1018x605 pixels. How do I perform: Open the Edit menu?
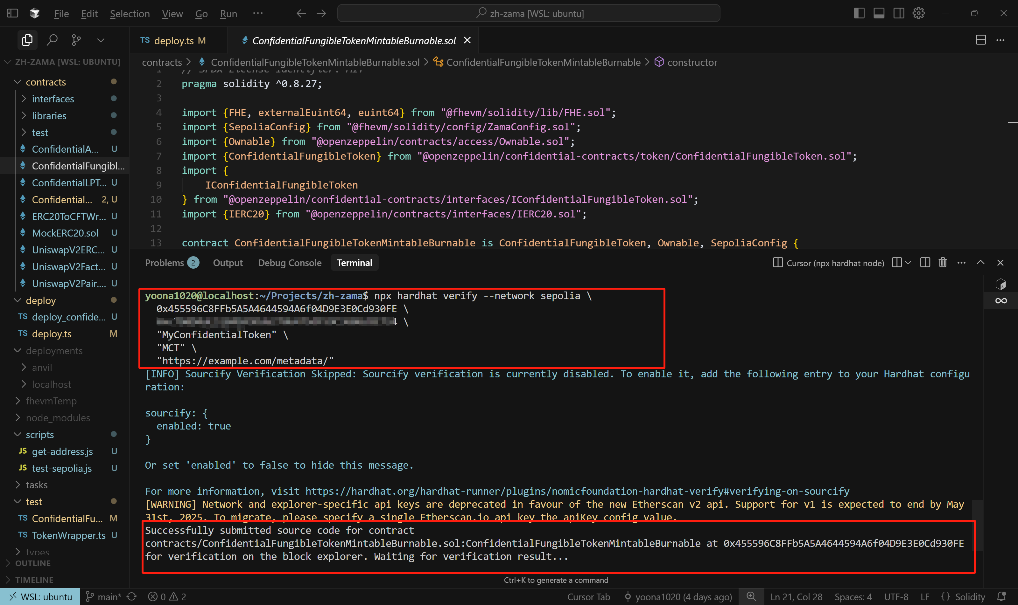click(89, 13)
